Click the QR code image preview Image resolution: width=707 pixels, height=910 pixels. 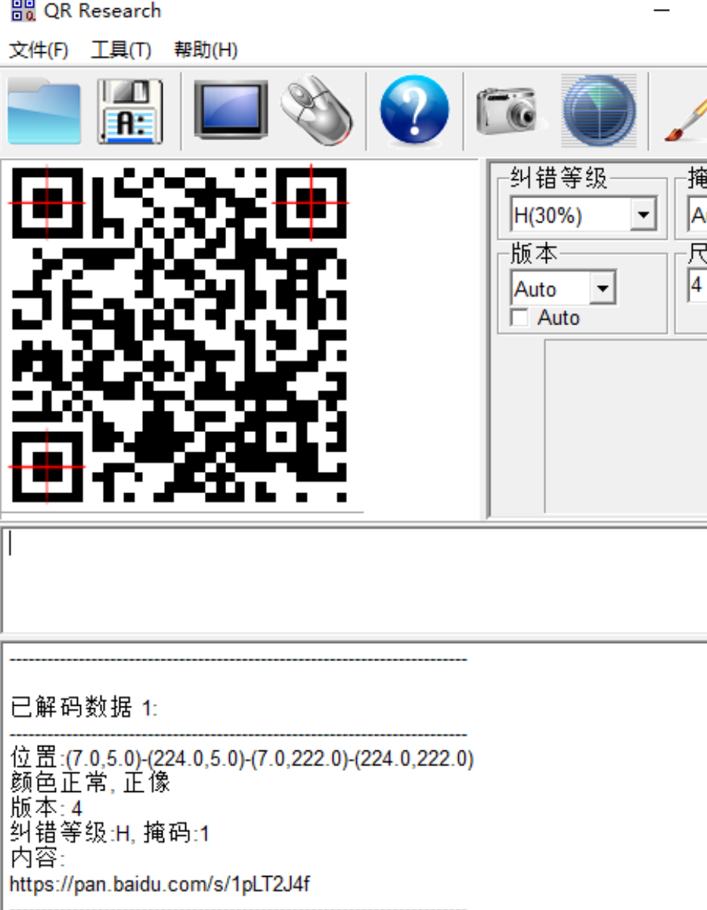click(178, 334)
